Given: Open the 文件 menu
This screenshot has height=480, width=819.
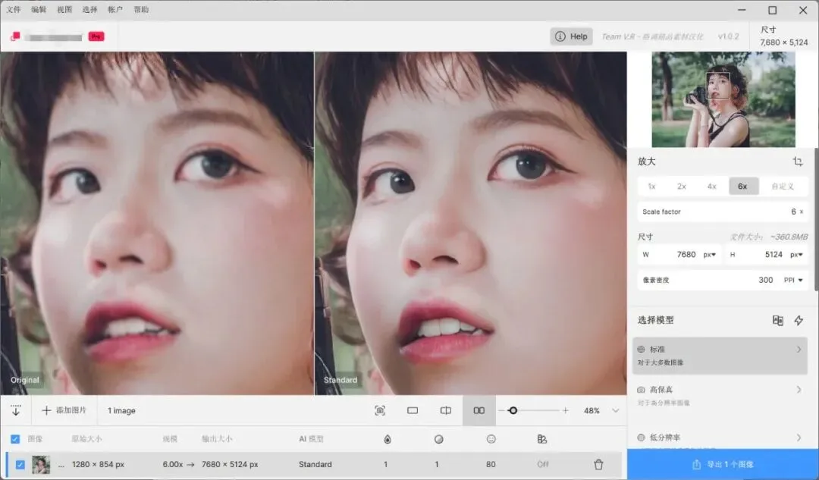Looking at the screenshot, I should point(14,9).
